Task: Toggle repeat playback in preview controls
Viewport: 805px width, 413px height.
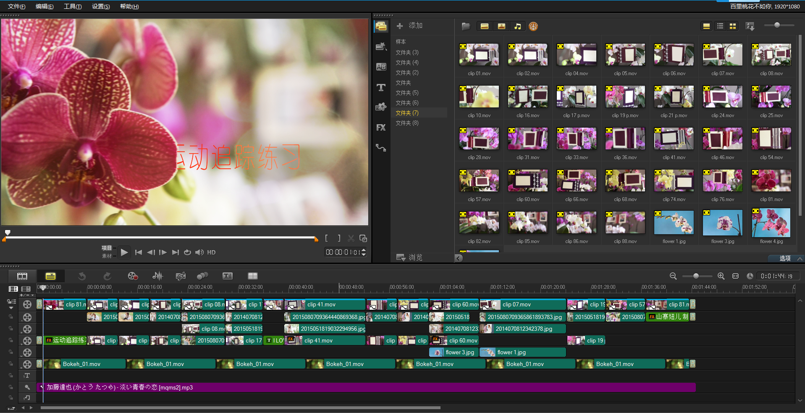Action: tap(188, 252)
